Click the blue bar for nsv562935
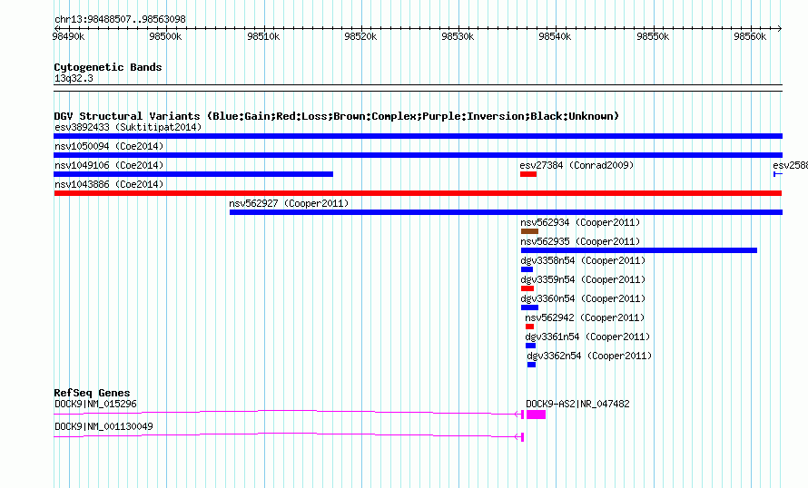The image size is (808, 488). [x=639, y=250]
